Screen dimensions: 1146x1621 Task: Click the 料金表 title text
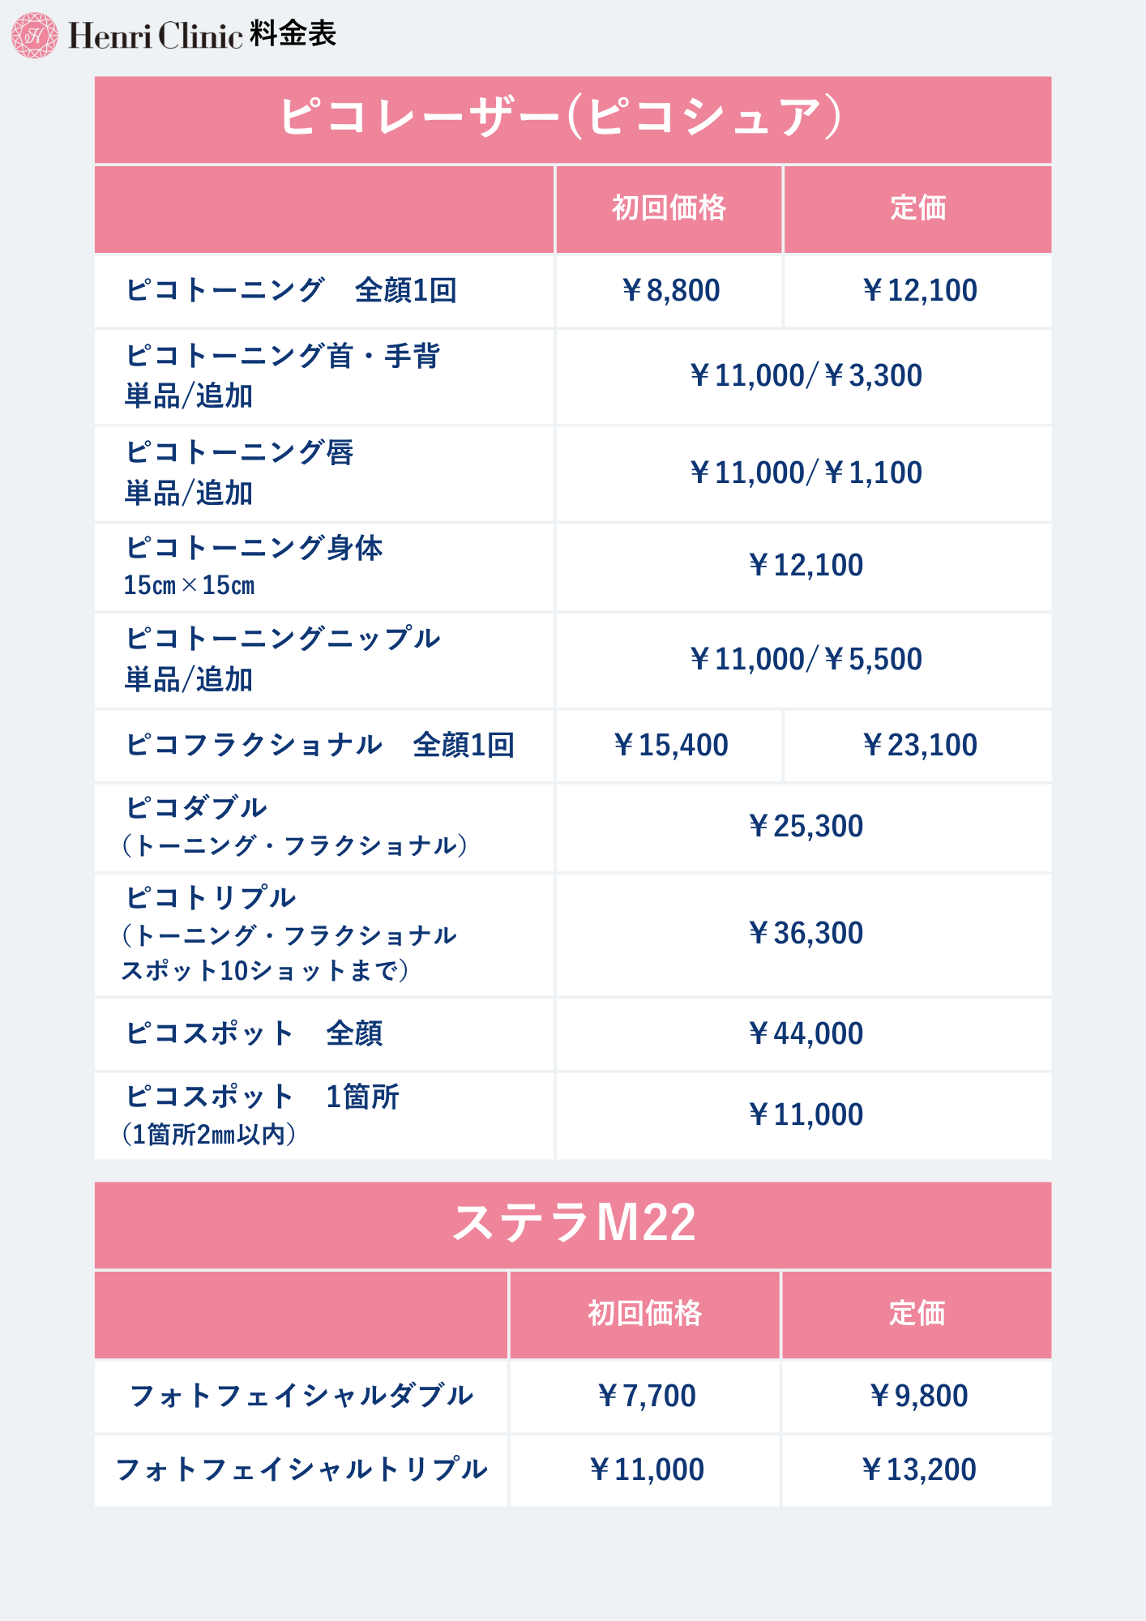pyautogui.click(x=293, y=34)
